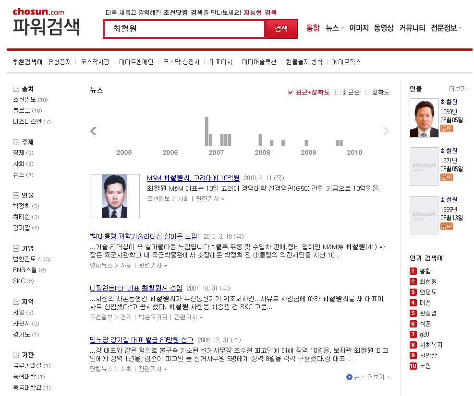Open article M&M 최철원씨, 고려대에 10억원
The width and height of the screenshot is (474, 396).
pyautogui.click(x=193, y=178)
